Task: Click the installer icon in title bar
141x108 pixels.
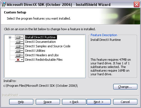Action: click(x=4, y=4)
